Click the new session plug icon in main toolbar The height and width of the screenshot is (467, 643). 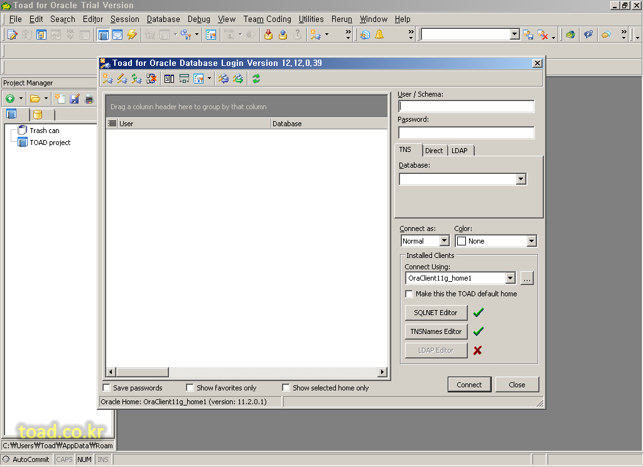coord(315,35)
